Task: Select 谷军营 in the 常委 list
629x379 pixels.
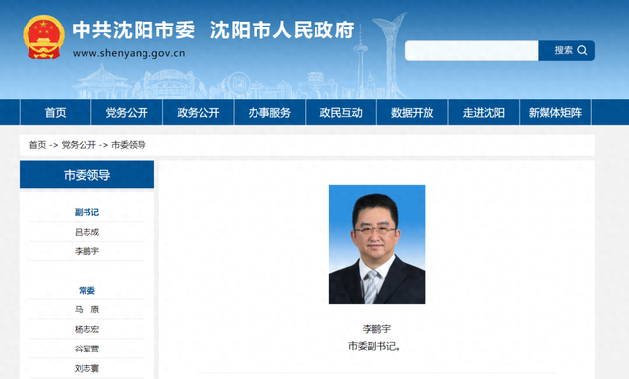Action: click(x=86, y=349)
